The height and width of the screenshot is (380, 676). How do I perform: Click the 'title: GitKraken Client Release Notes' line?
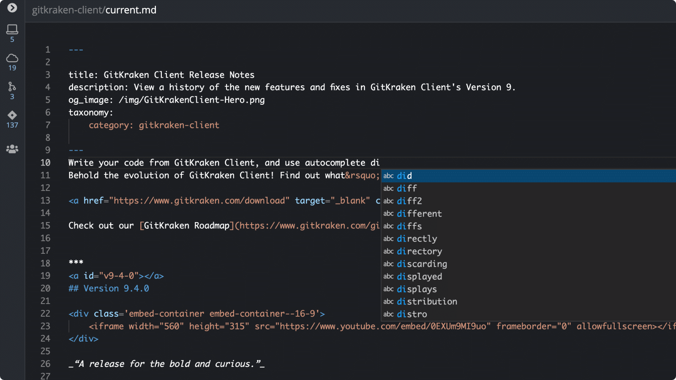point(161,75)
